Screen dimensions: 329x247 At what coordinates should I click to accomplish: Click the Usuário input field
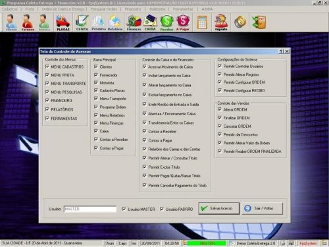click(90, 209)
